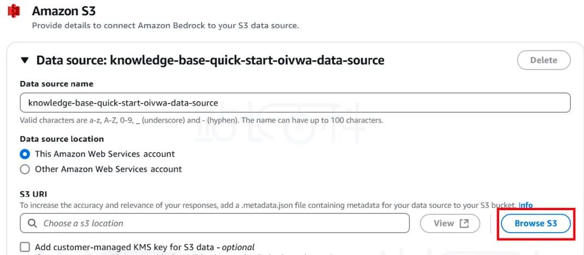Viewport: 584px width, 255px height.
Task: Click the S3 URI field label
Action: (33, 194)
